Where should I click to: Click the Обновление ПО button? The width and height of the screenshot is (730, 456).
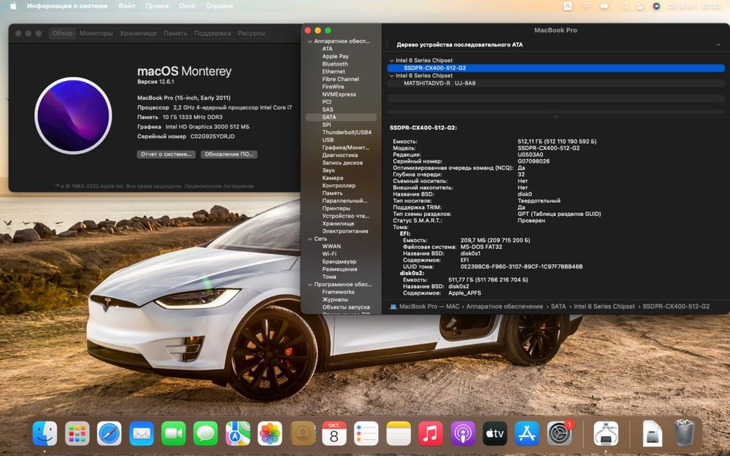click(x=229, y=154)
